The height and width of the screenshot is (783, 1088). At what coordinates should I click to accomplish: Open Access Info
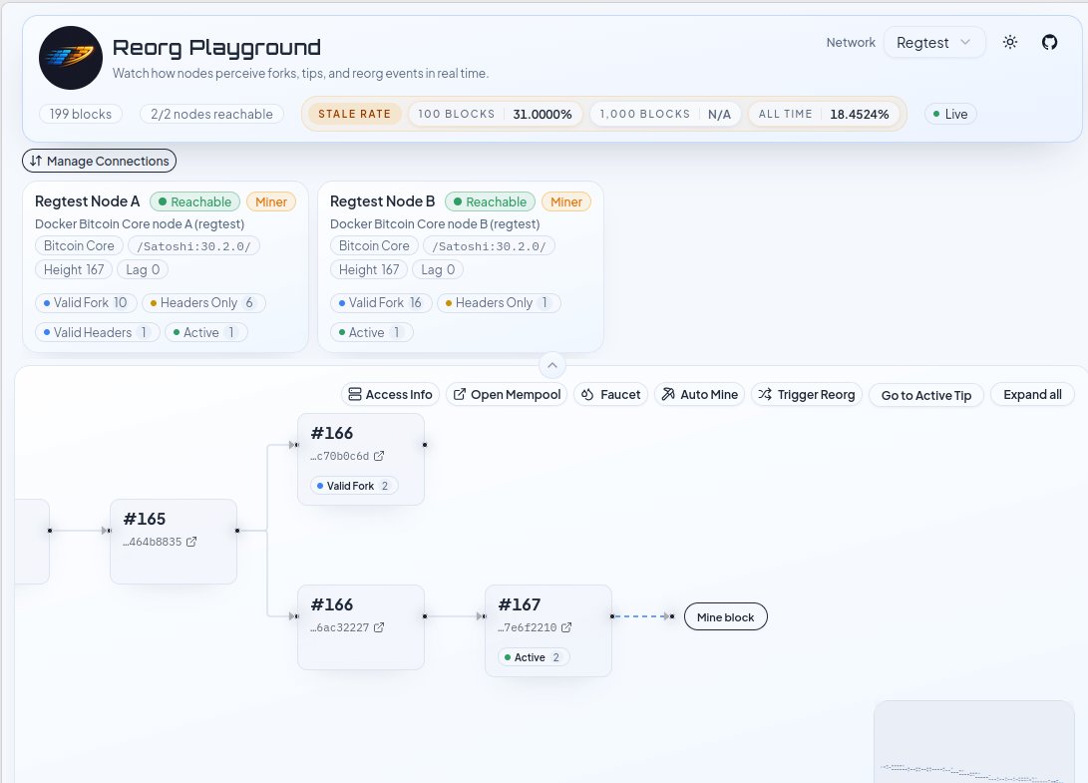[390, 394]
